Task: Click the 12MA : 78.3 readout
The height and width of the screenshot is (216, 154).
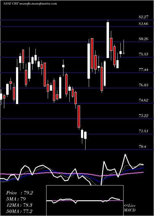Action: 19,205
